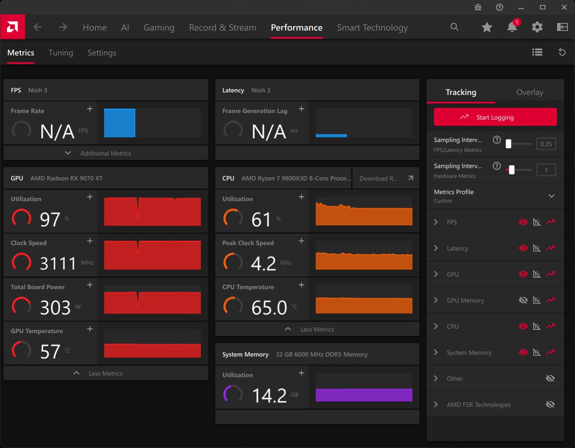Screen dimensions: 575x448
Task: Expand the GPU Memory tracking section
Action: point(436,300)
